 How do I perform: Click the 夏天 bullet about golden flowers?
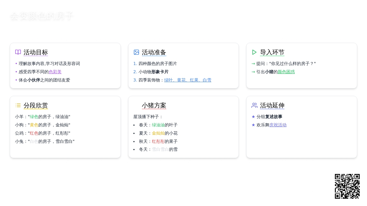point(158,133)
